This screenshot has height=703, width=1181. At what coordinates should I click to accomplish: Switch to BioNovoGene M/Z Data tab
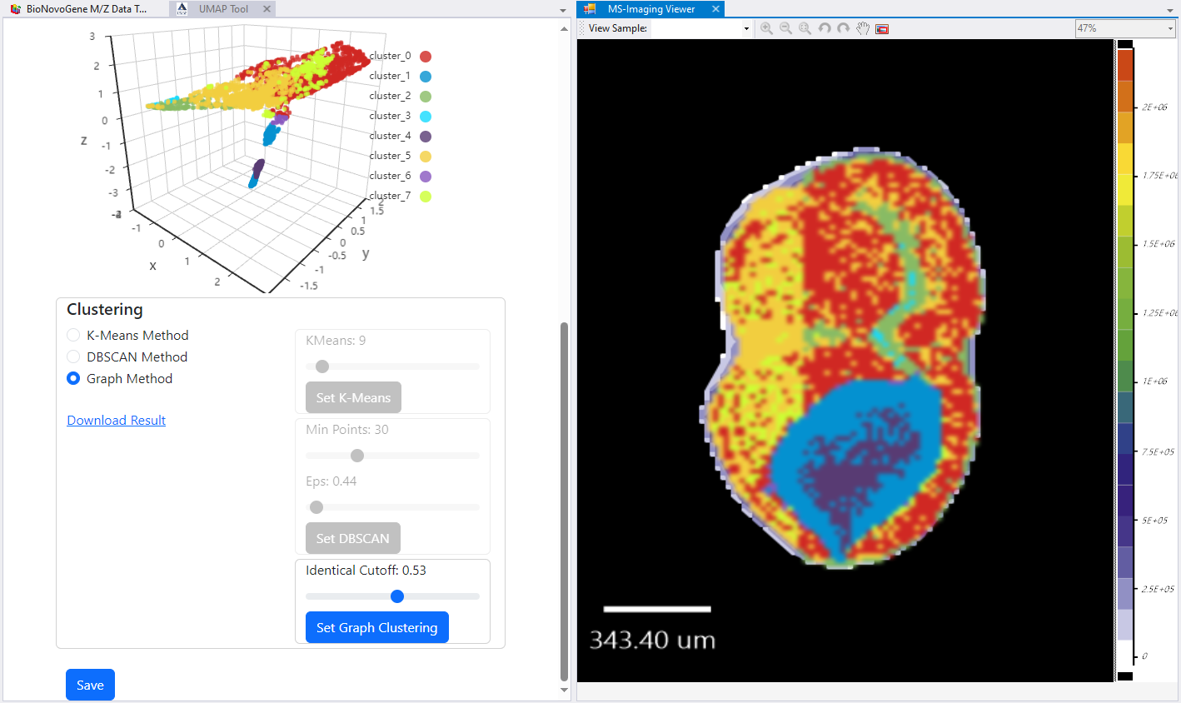(83, 9)
